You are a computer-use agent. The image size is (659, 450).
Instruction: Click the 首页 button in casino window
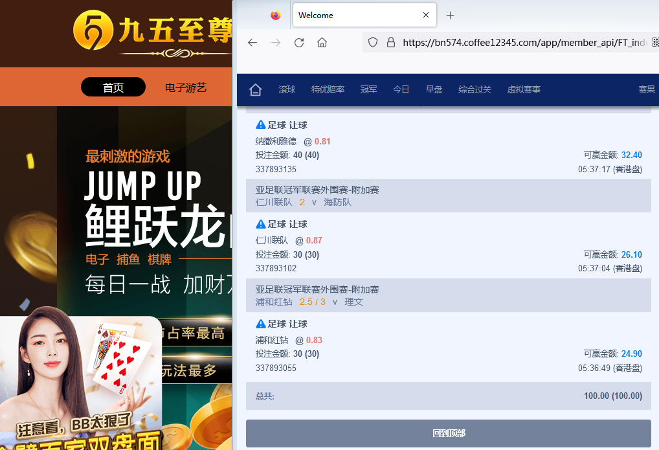tap(113, 87)
